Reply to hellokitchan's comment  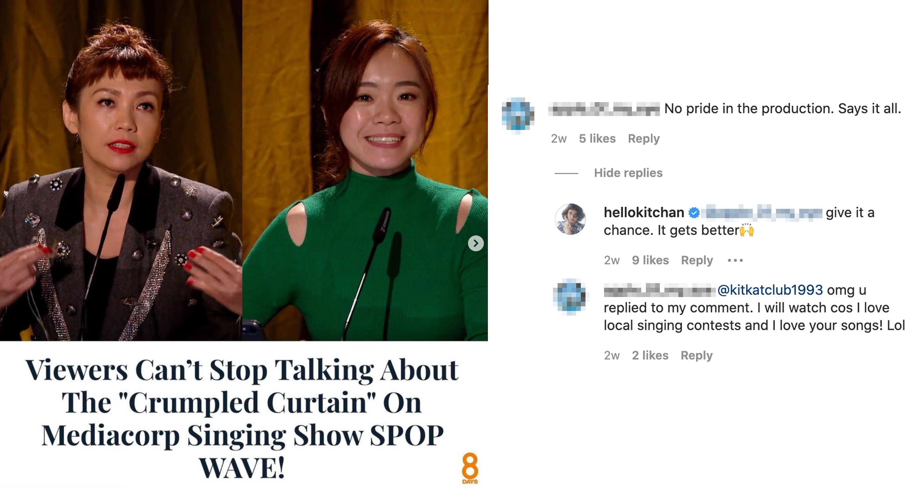(x=697, y=260)
